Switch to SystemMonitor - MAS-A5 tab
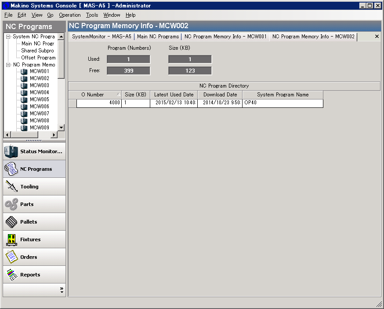384x309 pixels. (x=101, y=37)
